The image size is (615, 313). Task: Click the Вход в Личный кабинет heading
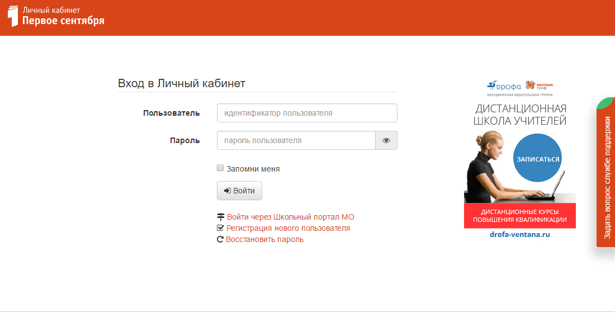182,83
